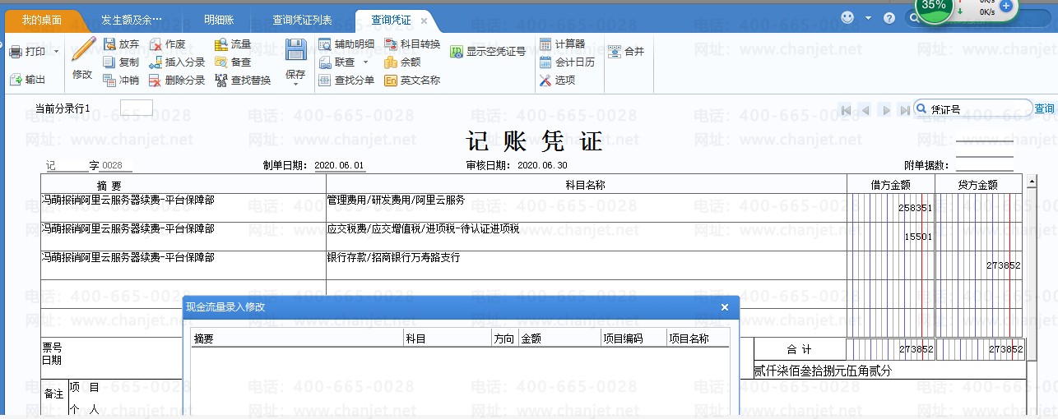1058x419 pixels.
Task: Click the 余额 balance icon
Action: coord(391,62)
